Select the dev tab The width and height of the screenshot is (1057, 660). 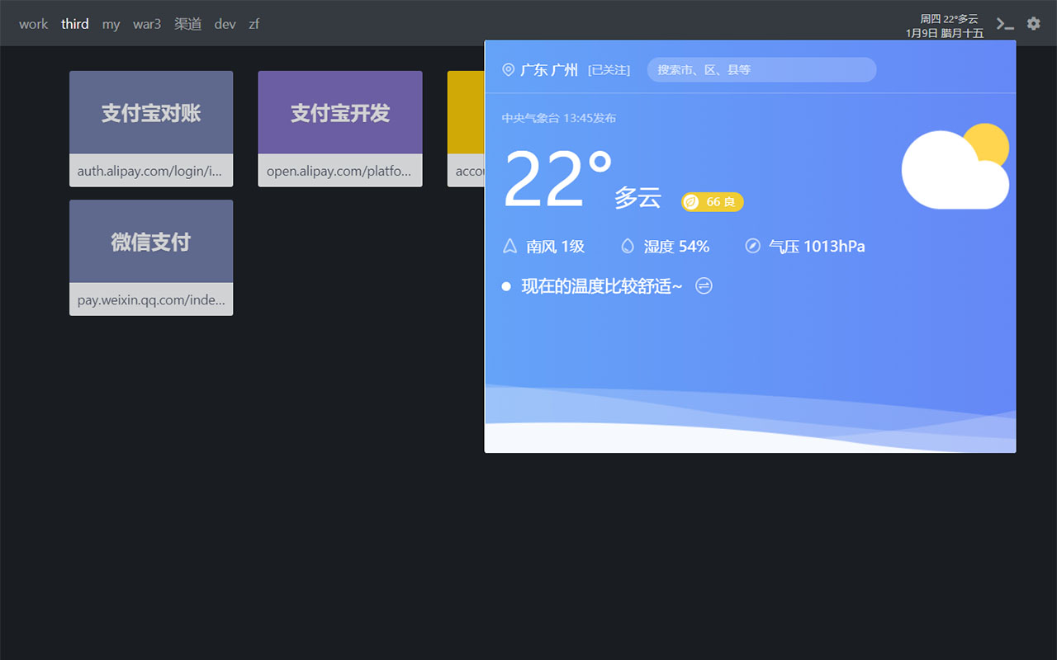(225, 23)
